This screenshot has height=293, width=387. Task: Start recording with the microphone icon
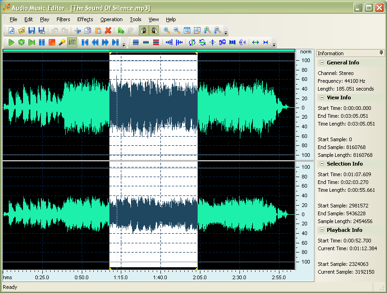[x=61, y=42]
